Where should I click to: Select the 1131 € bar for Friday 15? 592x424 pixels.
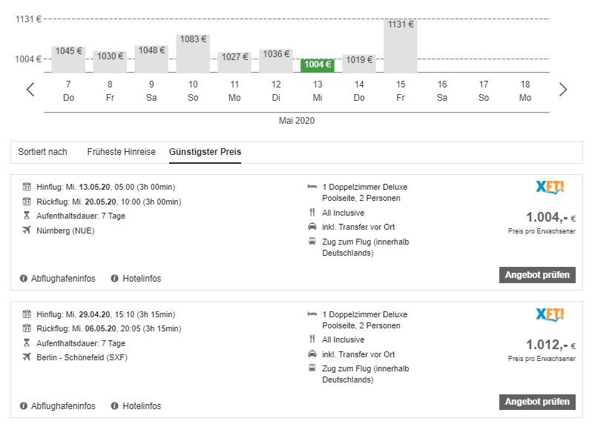[400, 46]
